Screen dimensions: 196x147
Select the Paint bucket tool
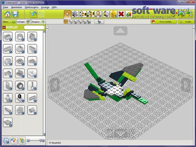[106, 14]
